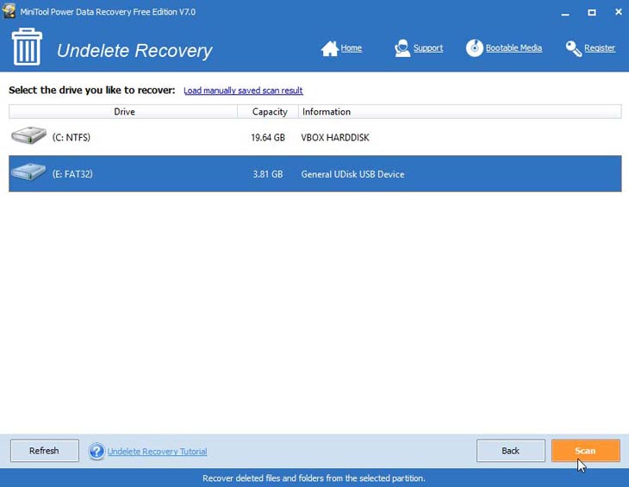Select the C: NTFS drive icon
The image size is (629, 487).
click(x=28, y=135)
